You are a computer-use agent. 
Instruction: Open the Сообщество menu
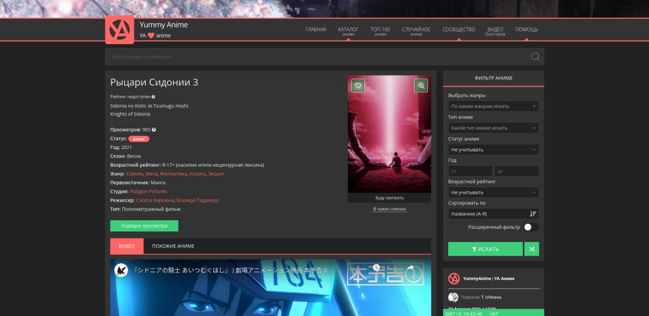(x=459, y=29)
